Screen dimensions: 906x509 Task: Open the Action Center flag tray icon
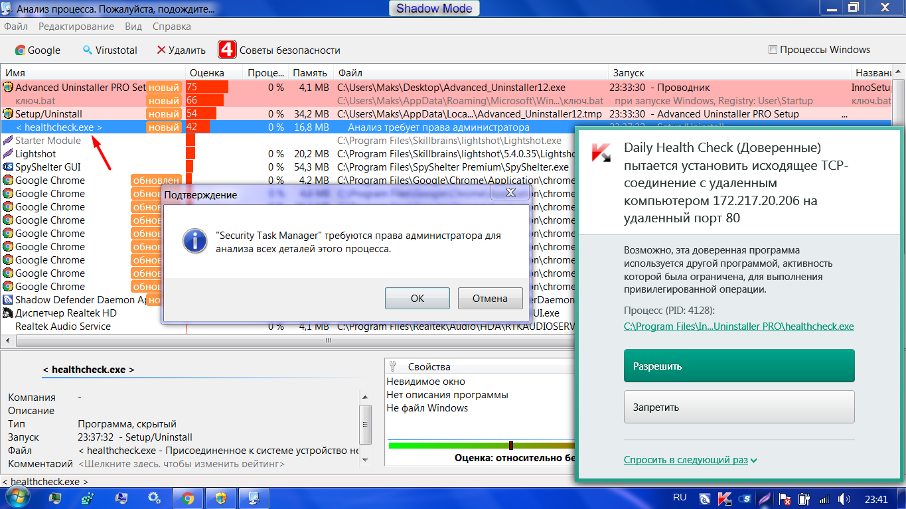785,498
